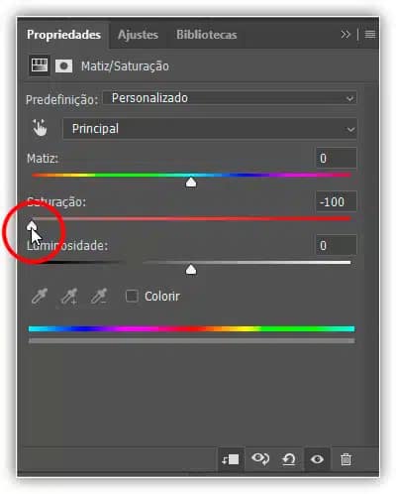Click the Luminosidade slider handle
Image resolution: width=396 pixels, height=494 pixels.
click(191, 270)
